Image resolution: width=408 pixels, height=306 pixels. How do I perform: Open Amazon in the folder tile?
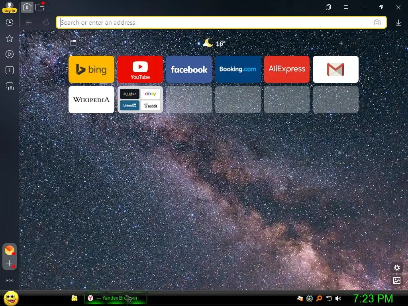point(129,94)
